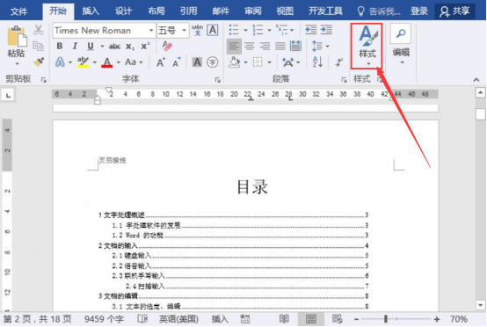Toggle Bold formatting
Viewport: 487px width, 327px height.
(59, 47)
